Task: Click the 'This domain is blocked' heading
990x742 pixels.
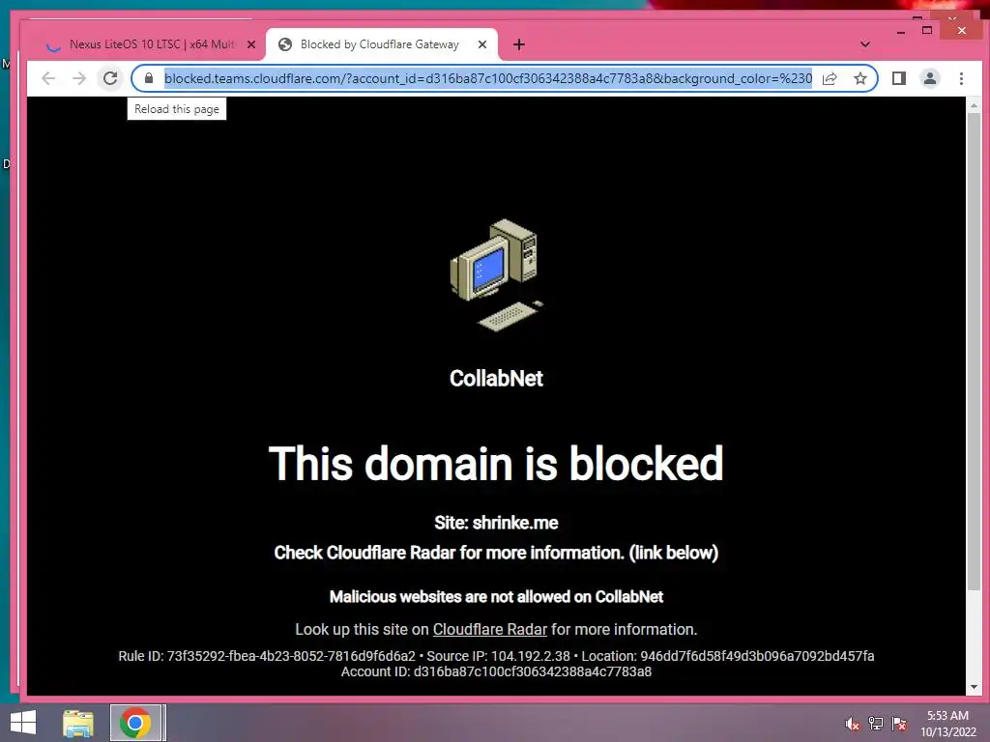Action: (x=496, y=463)
